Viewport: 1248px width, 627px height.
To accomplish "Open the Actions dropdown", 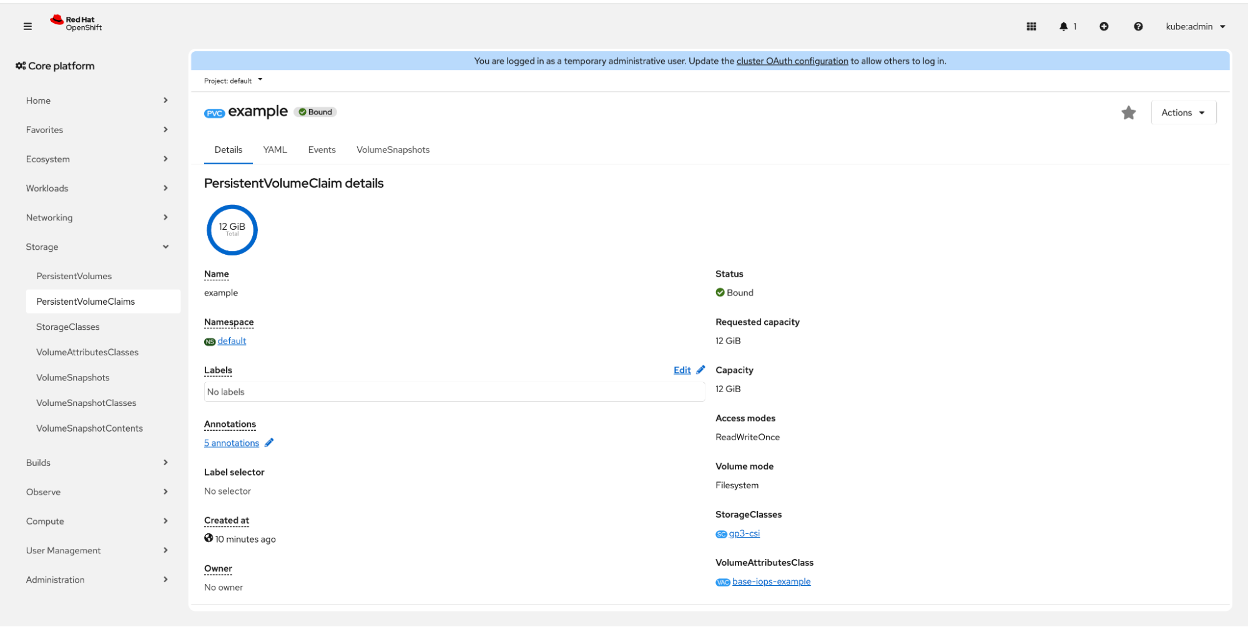I will (x=1183, y=113).
